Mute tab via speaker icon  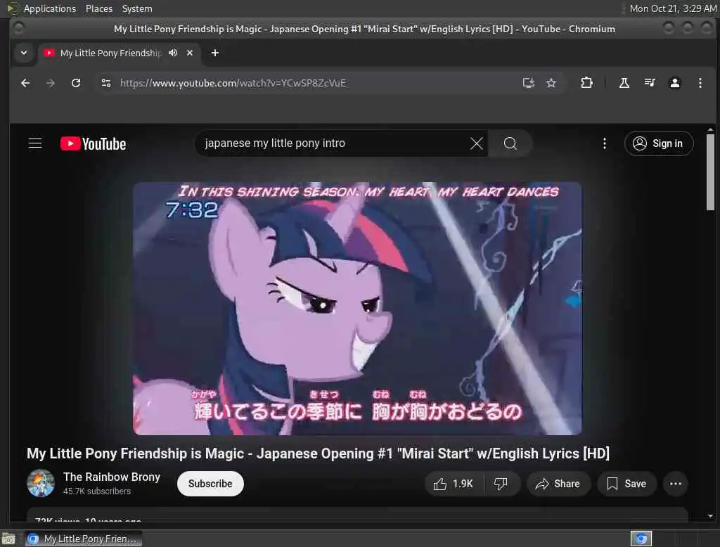(x=173, y=53)
